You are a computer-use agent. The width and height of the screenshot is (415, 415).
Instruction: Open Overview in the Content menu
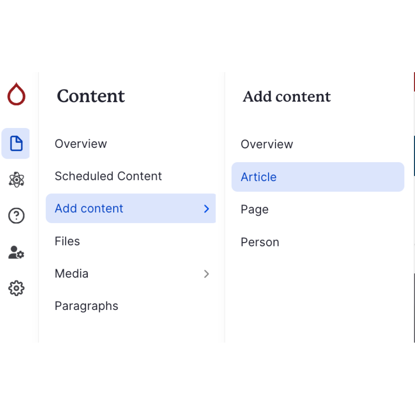(x=81, y=144)
